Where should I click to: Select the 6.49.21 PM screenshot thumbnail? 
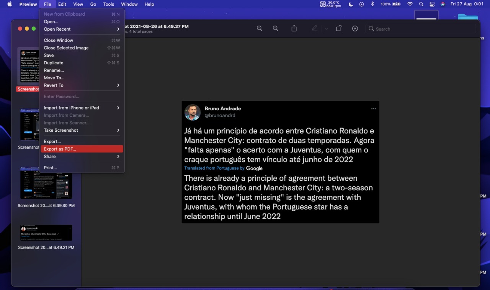pyautogui.click(x=46, y=233)
